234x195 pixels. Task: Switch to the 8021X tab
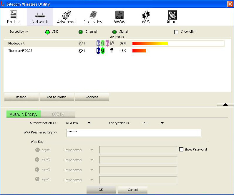tap(58, 114)
